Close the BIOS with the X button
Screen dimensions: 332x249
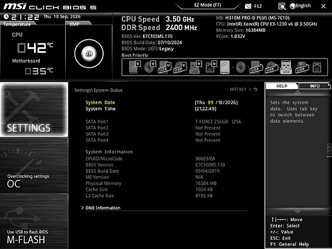[x=323, y=7]
